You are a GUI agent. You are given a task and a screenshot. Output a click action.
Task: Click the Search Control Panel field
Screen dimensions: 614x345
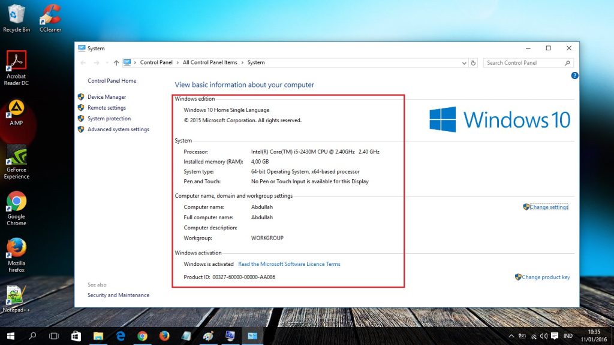pos(524,63)
